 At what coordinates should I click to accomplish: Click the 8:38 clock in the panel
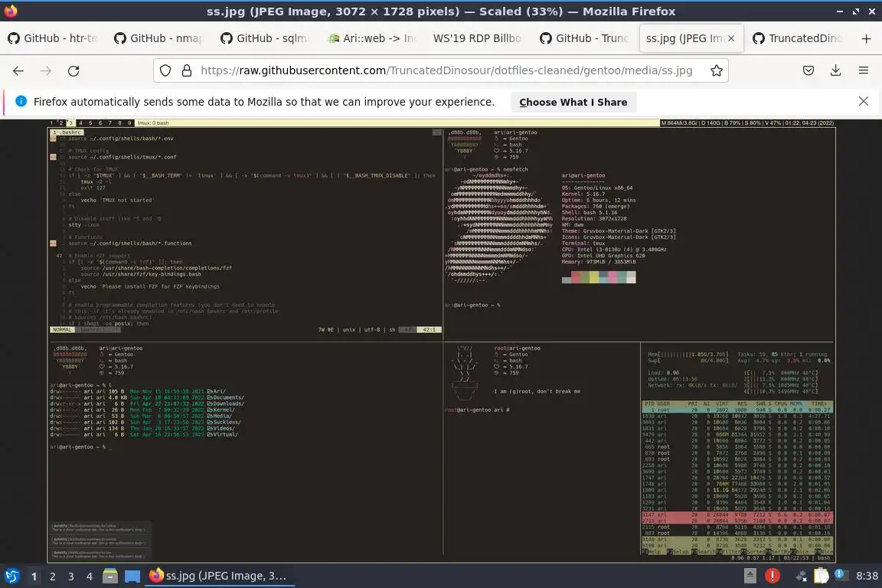[x=866, y=576]
